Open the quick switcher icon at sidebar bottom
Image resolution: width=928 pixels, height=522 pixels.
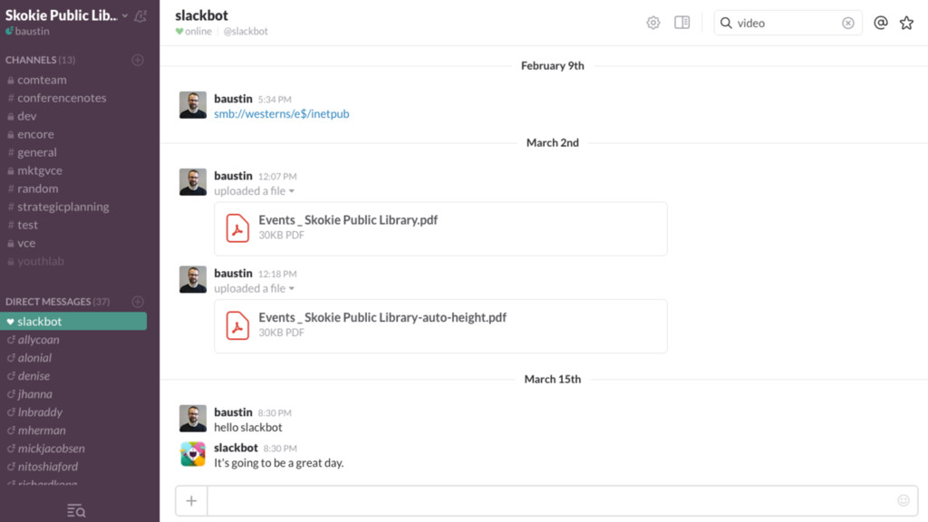click(76, 510)
